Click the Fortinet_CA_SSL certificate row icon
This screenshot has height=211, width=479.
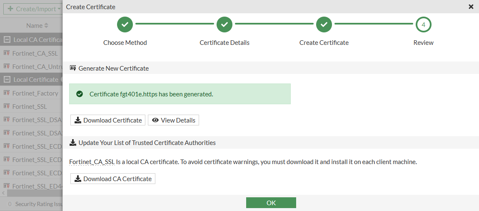[7, 53]
